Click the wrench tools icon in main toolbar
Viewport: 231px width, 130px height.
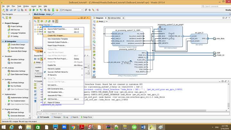49,10
